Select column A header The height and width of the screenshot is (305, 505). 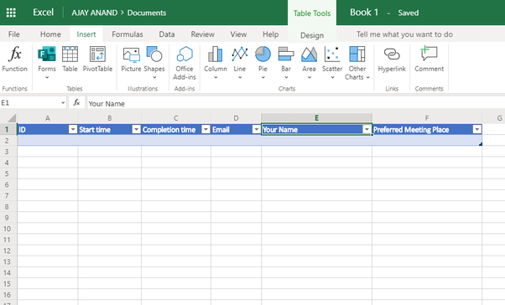point(47,118)
